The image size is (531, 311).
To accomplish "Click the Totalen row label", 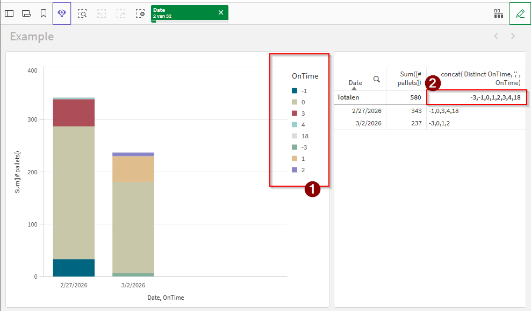I will (x=348, y=97).
